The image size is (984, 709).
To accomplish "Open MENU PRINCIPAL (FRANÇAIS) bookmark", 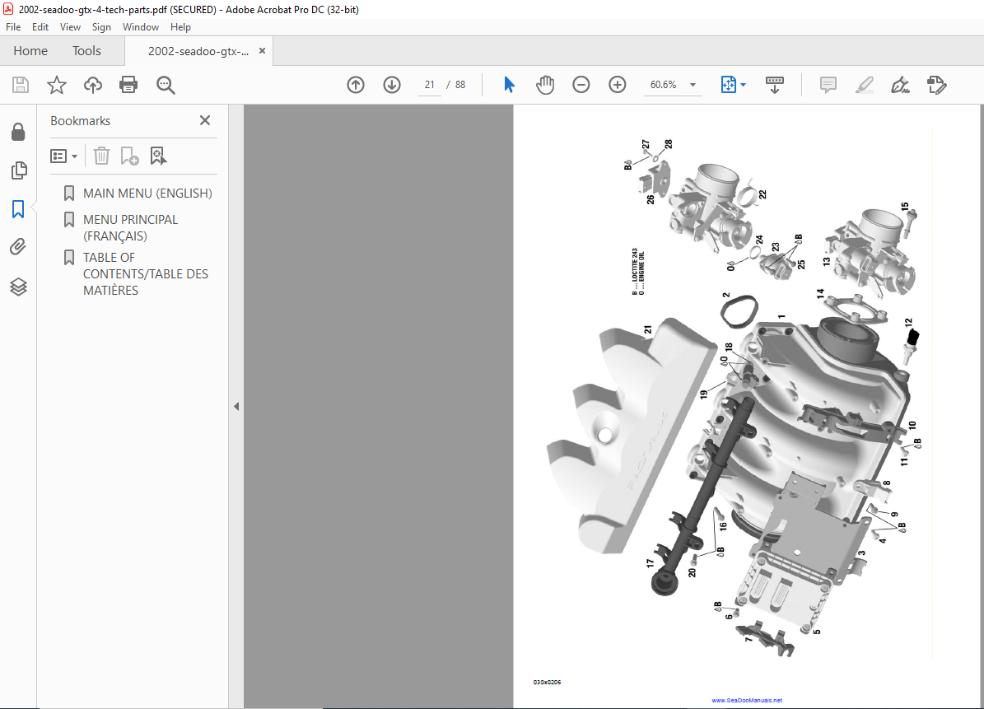I will [131, 228].
